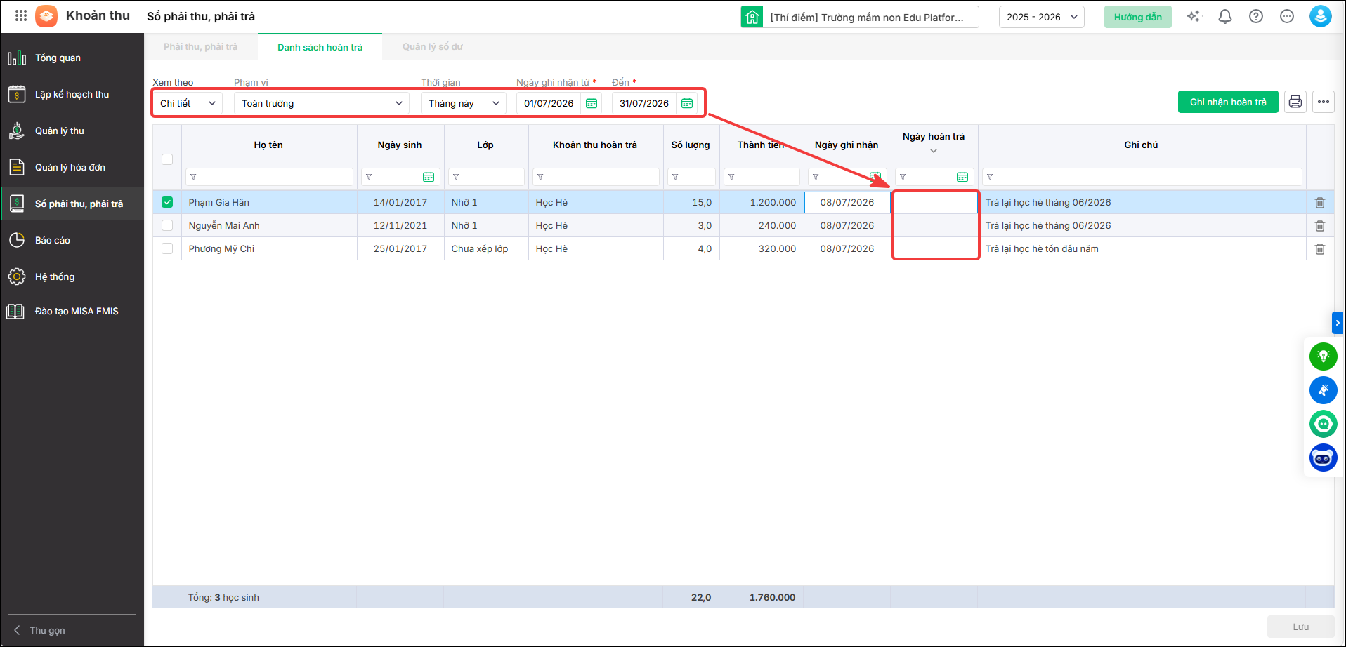
Task: Uncheck the Phạm Gia Hân row checkbox
Action: point(167,202)
